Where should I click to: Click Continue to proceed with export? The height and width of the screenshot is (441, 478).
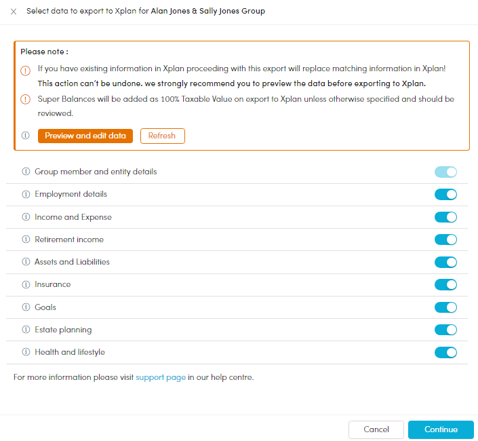(441, 429)
